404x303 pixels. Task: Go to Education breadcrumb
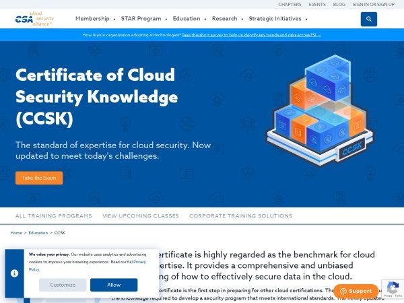click(38, 233)
